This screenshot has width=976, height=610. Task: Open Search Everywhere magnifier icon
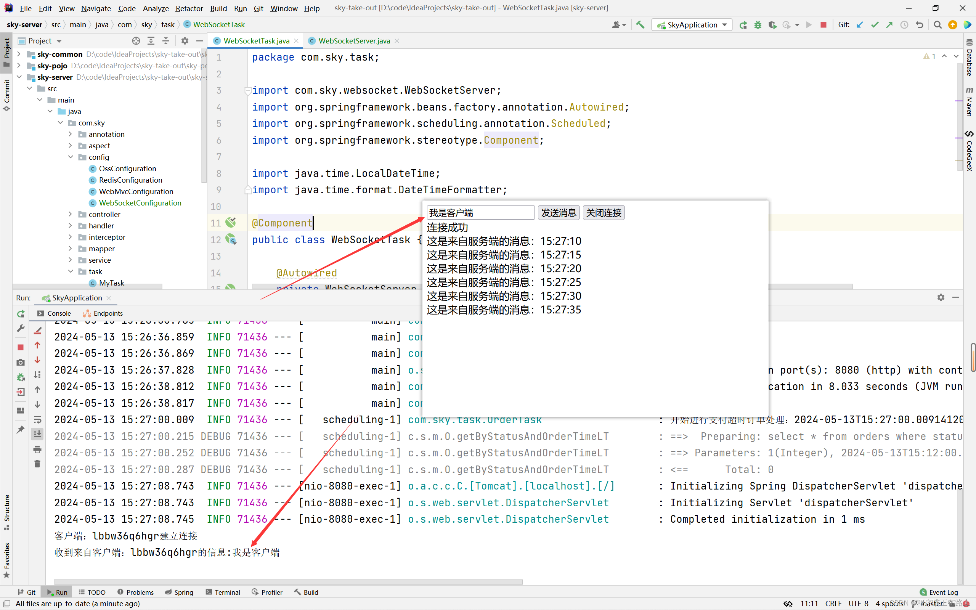(938, 25)
